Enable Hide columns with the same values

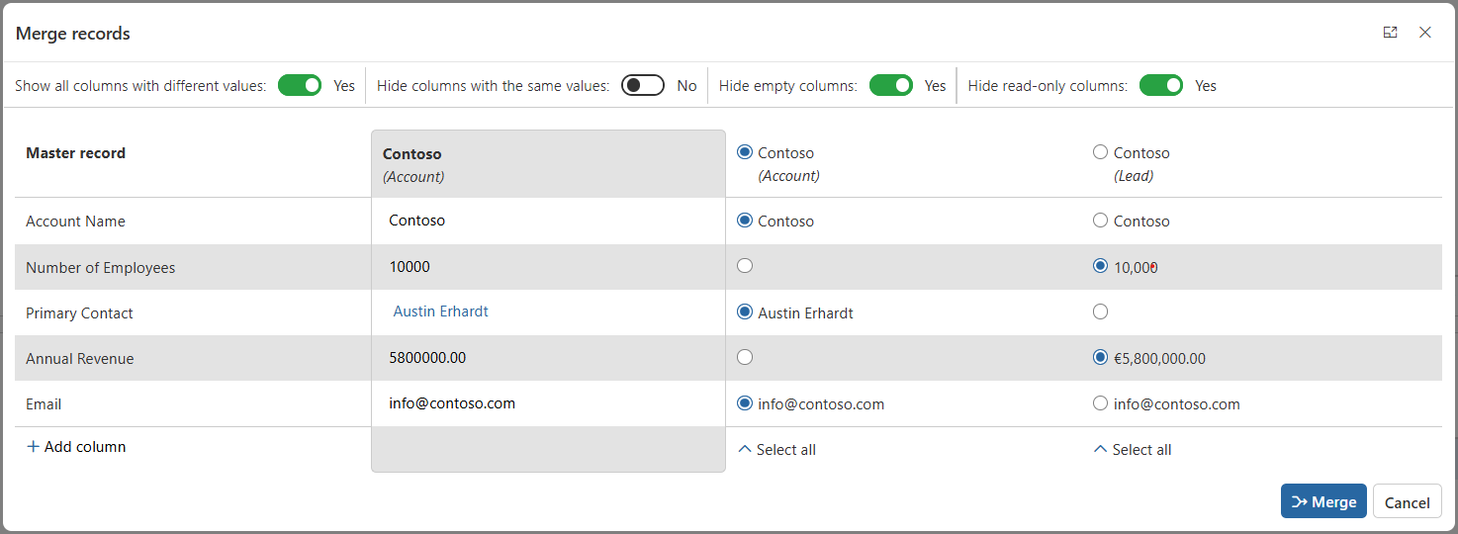click(x=643, y=86)
